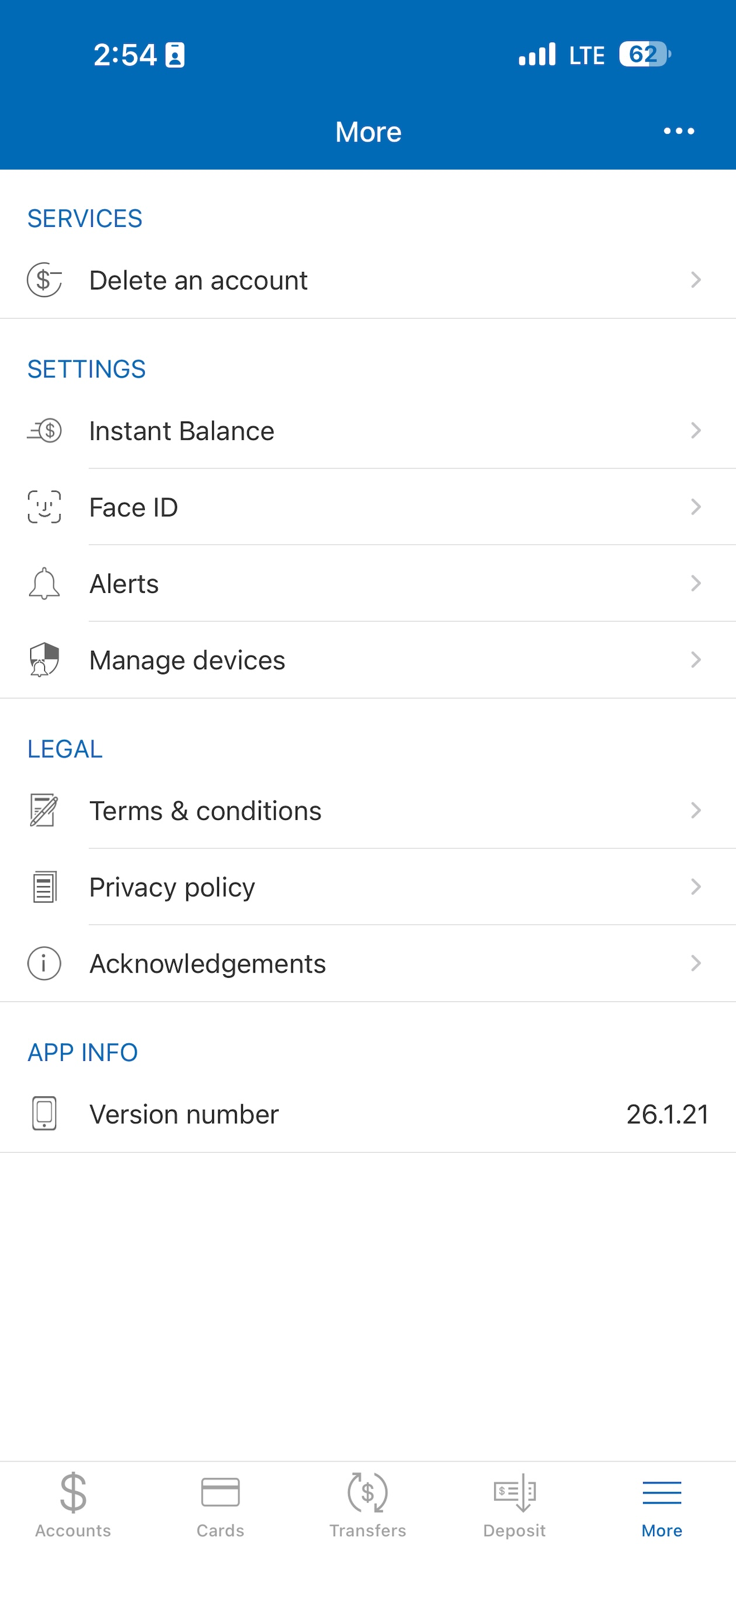736x1600 pixels.
Task: Tap the Delete an account dollar icon
Action: (x=44, y=280)
